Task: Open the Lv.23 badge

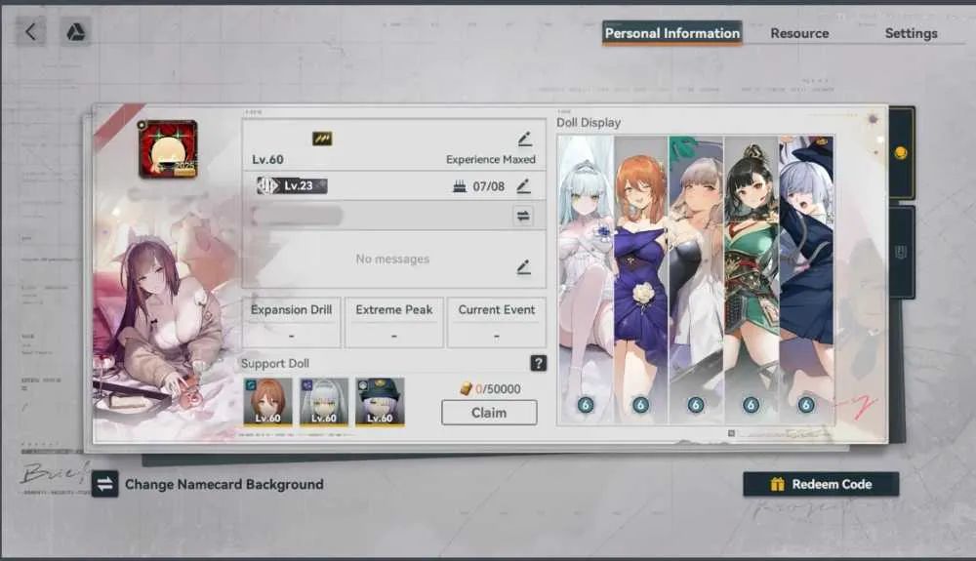Action: click(x=292, y=185)
